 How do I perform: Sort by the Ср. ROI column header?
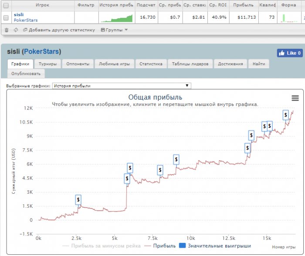[x=218, y=5]
